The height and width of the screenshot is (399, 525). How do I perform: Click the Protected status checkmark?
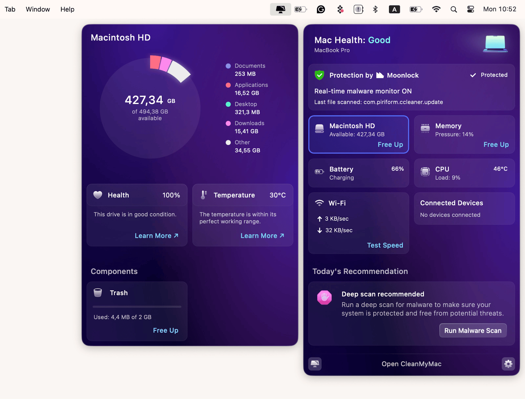[473, 75]
